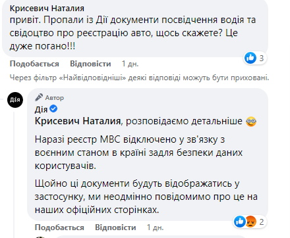The image size is (290, 238).
Task: Like Дія's reply via Подобається
Action: tap(59, 227)
